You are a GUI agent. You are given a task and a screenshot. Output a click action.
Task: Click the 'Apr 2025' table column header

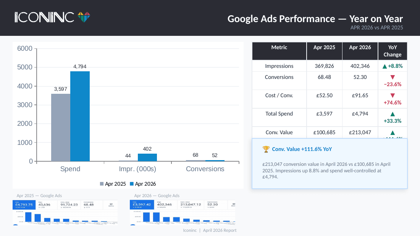(x=324, y=47)
